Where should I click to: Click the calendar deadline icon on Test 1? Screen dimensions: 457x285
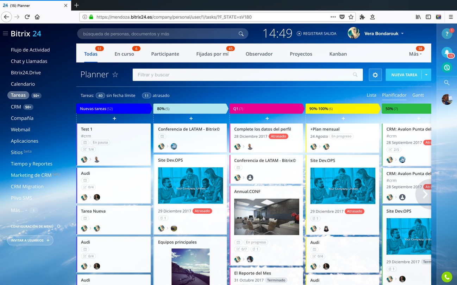[85, 143]
